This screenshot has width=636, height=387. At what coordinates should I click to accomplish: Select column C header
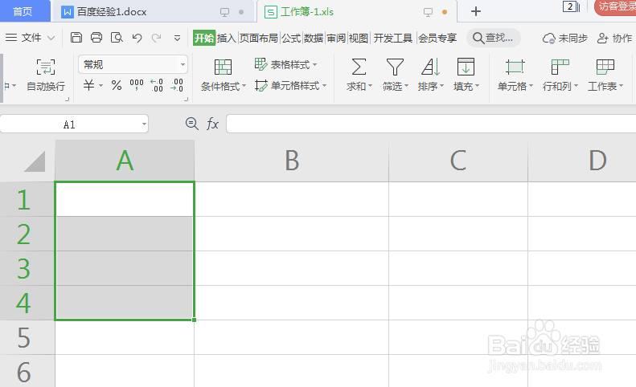point(458,161)
